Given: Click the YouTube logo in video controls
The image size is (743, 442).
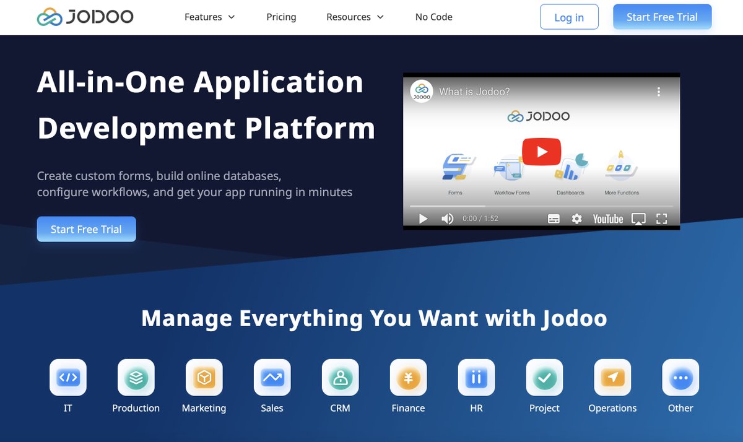Looking at the screenshot, I should (608, 219).
